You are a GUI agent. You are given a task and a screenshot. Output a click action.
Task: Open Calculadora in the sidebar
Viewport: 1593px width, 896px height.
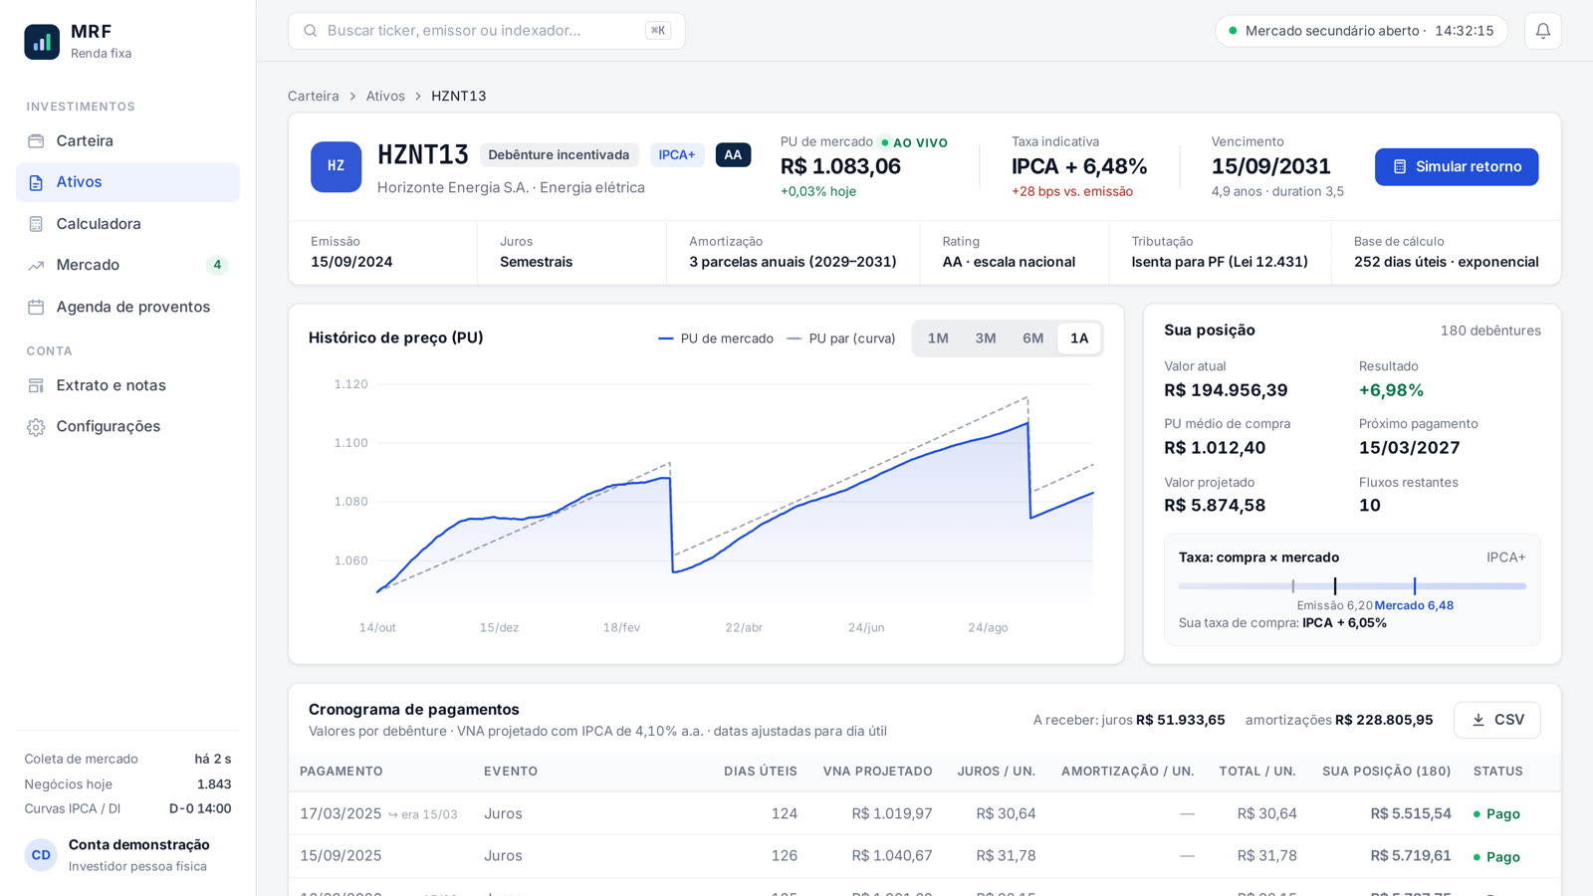127,224
